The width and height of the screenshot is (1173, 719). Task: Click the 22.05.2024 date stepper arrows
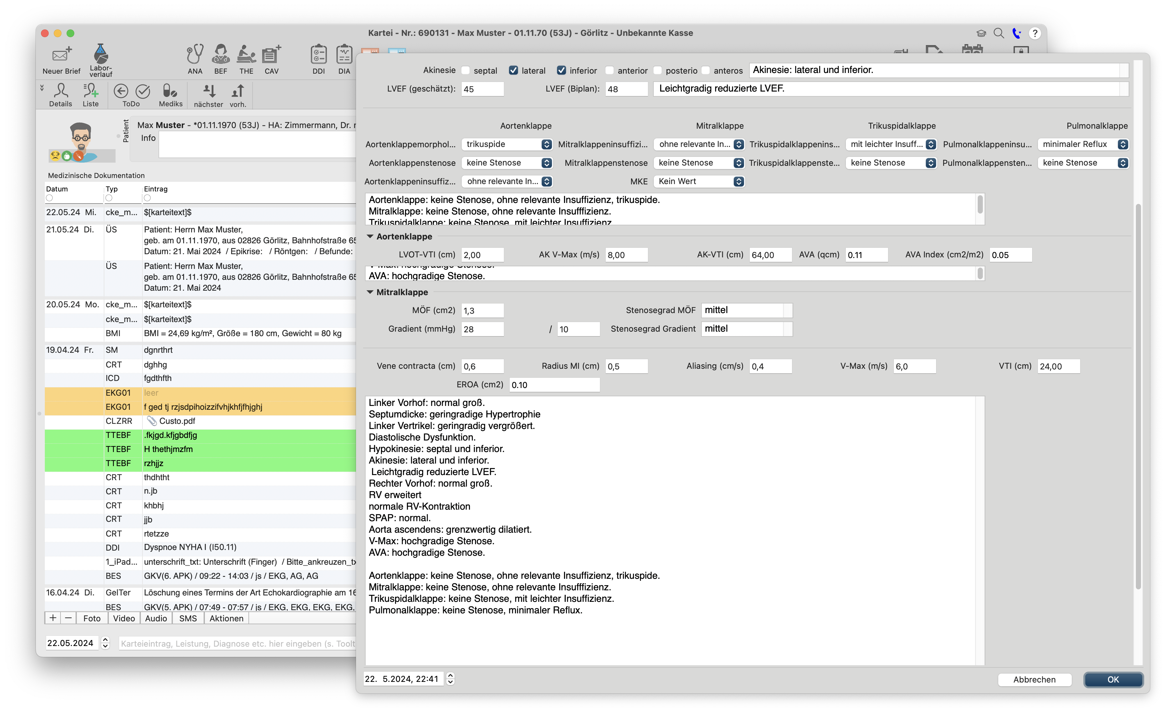[105, 643]
